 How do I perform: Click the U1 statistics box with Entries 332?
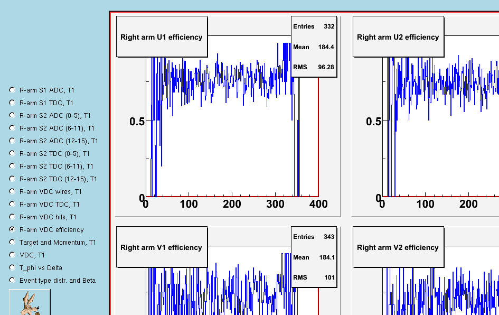coord(314,47)
